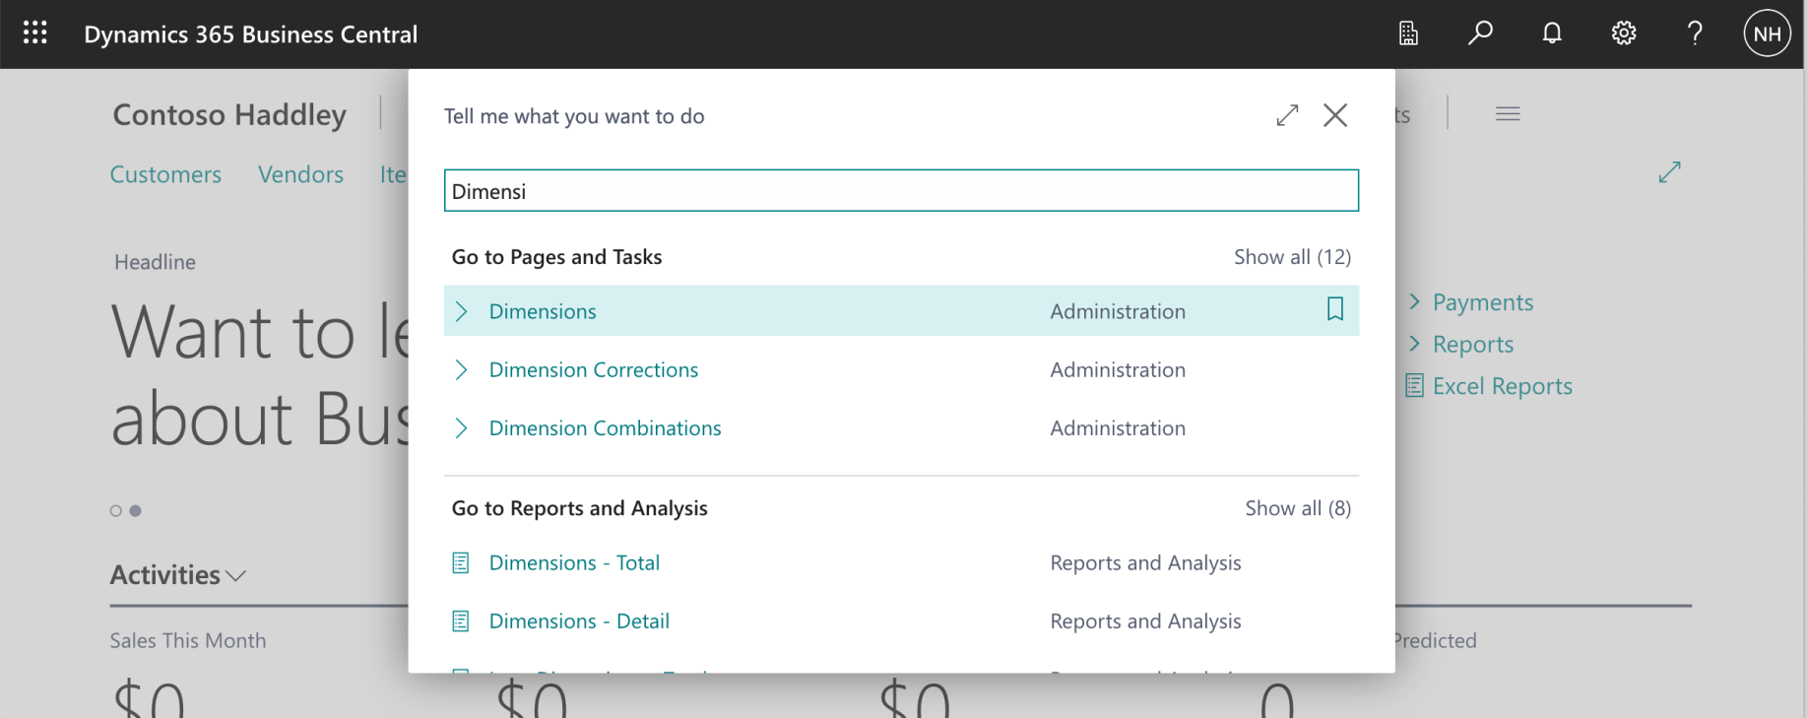Expand the Reports menu group
1808x718 pixels.
click(1472, 345)
